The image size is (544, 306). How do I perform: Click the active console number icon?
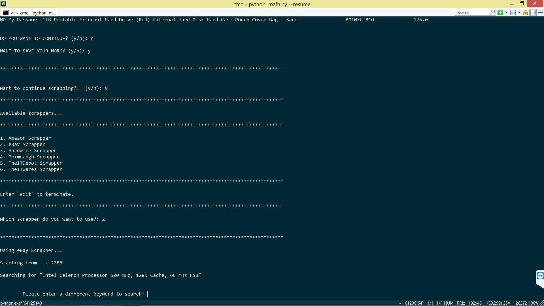513,12
